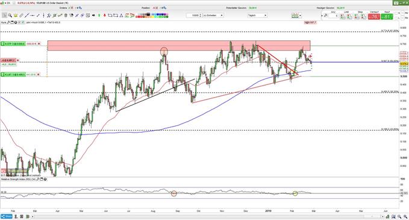
Task: Click the red Verkauf sell button
Action: (x=374, y=16)
